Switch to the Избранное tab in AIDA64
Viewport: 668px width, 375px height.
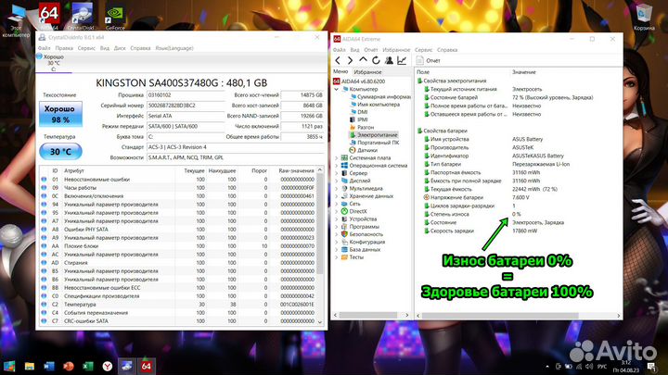(367, 72)
